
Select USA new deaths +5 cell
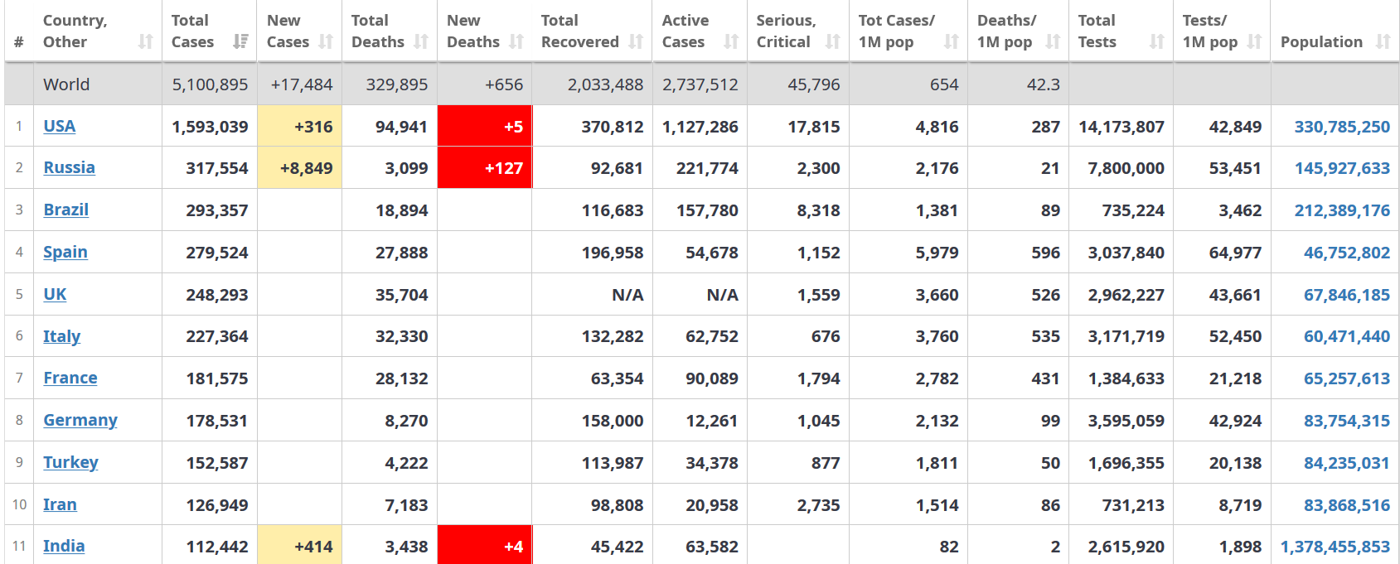[485, 126]
